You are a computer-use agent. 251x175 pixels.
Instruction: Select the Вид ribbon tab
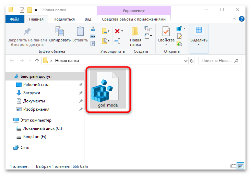[x=88, y=19]
